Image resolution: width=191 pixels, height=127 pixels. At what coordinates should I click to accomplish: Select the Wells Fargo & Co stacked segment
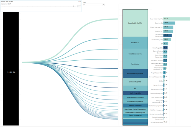tap(135, 93)
